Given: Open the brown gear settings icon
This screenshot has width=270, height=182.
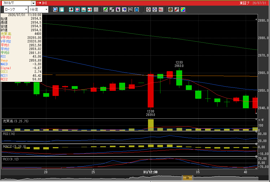Looking at the screenshot, I should (171, 10).
